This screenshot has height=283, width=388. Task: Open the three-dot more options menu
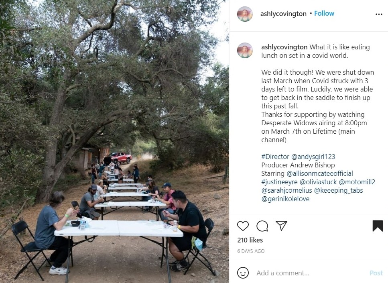(x=379, y=14)
